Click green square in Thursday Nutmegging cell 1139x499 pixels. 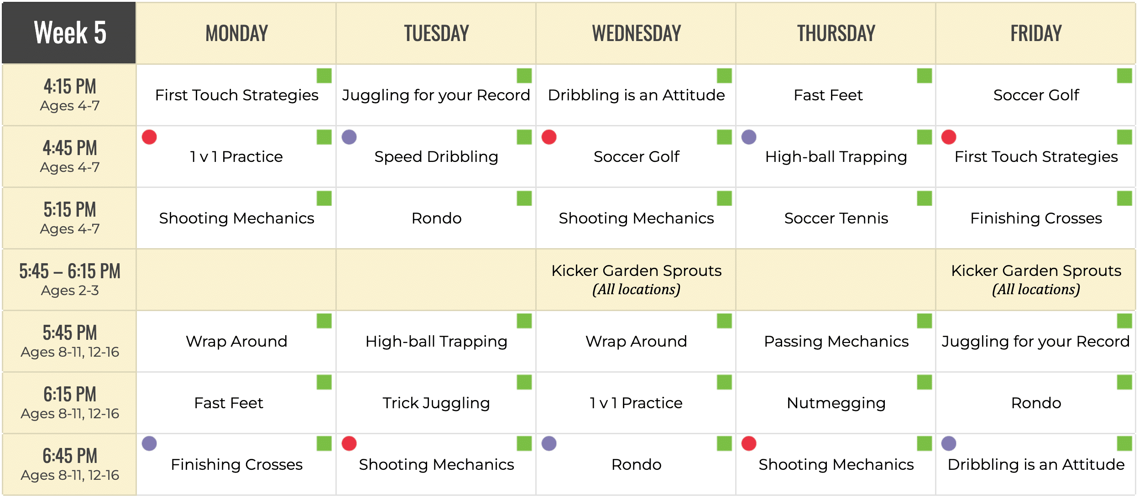925,382
